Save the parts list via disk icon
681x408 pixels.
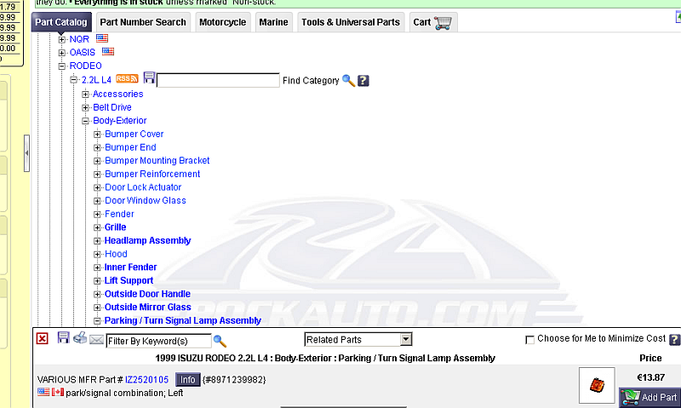point(63,337)
